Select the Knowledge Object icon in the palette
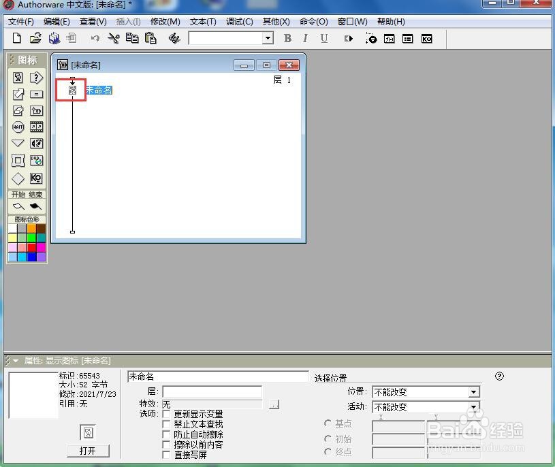The width and height of the screenshot is (555, 467). (x=36, y=178)
